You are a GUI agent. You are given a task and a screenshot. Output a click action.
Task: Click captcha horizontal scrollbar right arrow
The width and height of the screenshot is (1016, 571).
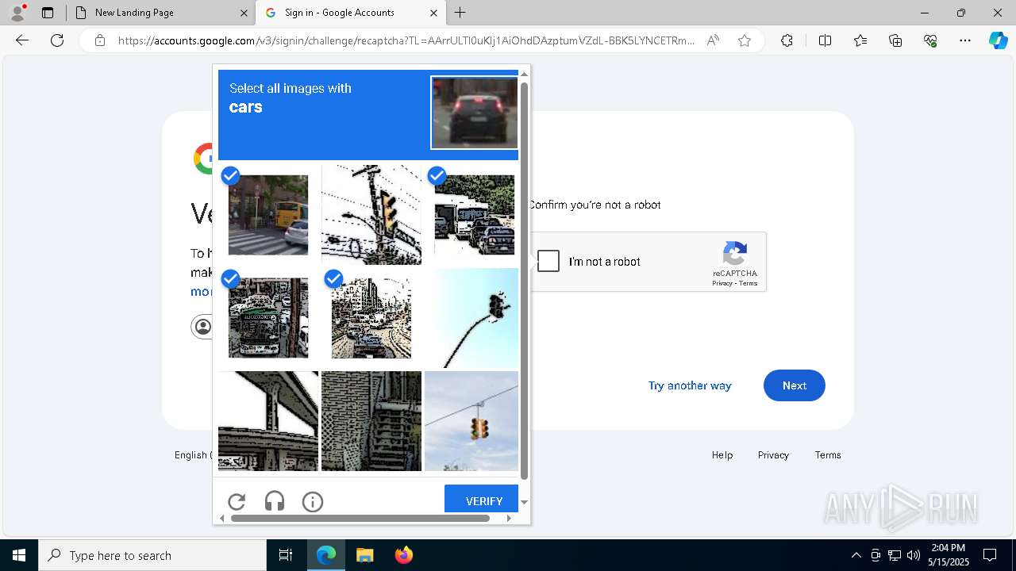[x=509, y=518]
